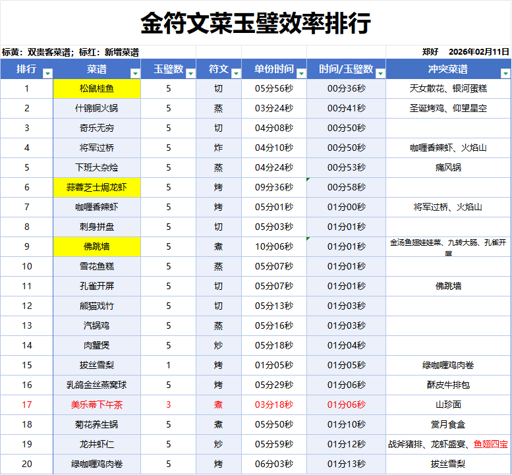Image resolution: width=512 pixels, height=475 pixels.
Task: Open the 符文 column filter dropdown
Action: (236, 73)
